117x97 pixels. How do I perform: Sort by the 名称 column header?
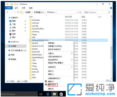(31, 17)
